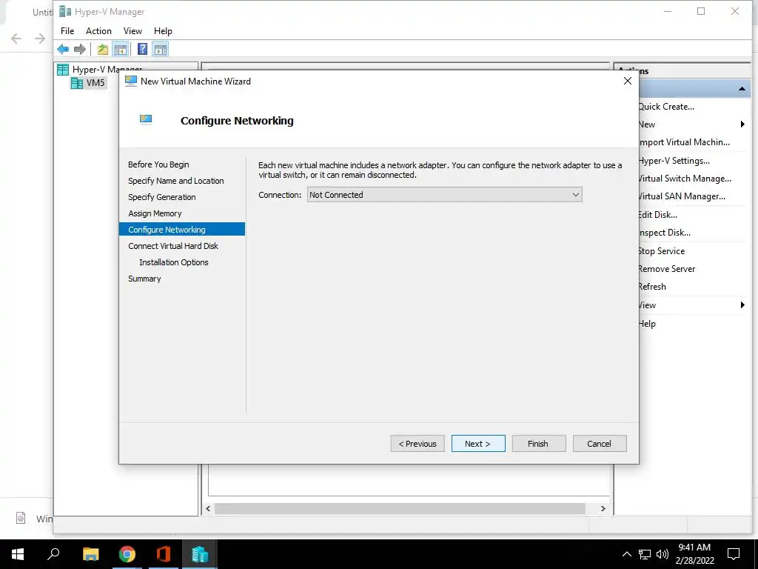
Task: Click the network tray icon
Action: click(x=645, y=554)
